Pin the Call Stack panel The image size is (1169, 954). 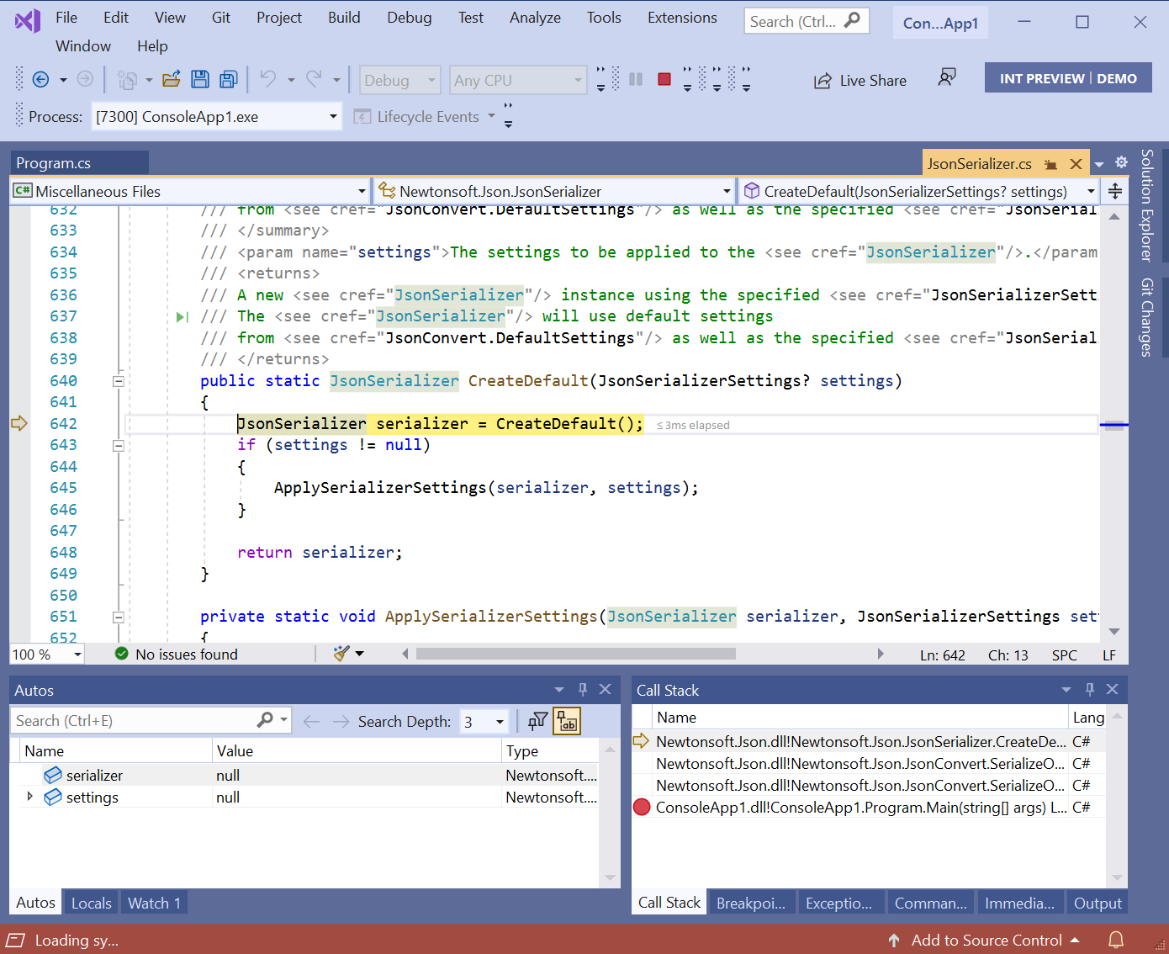click(x=1090, y=690)
